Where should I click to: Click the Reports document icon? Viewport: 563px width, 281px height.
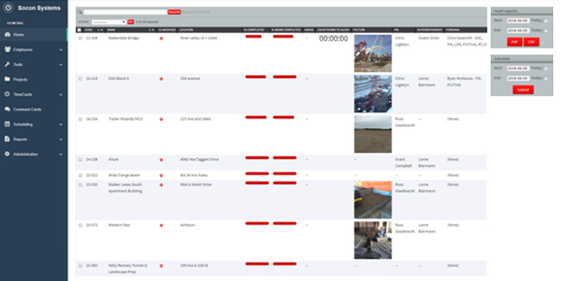coord(6,139)
